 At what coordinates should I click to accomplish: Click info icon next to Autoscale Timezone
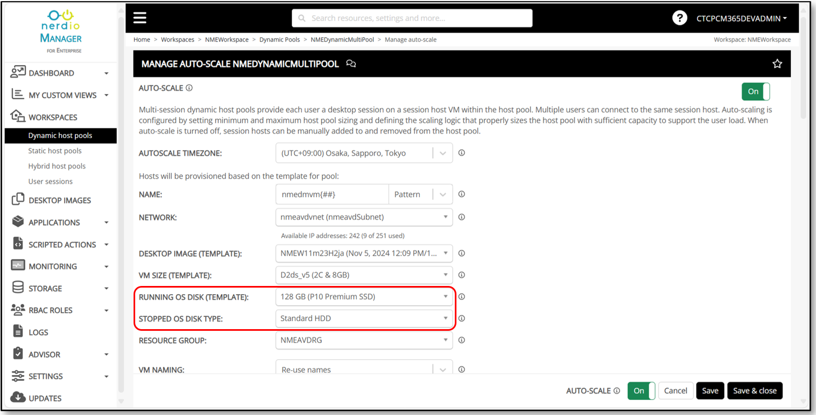[461, 153]
